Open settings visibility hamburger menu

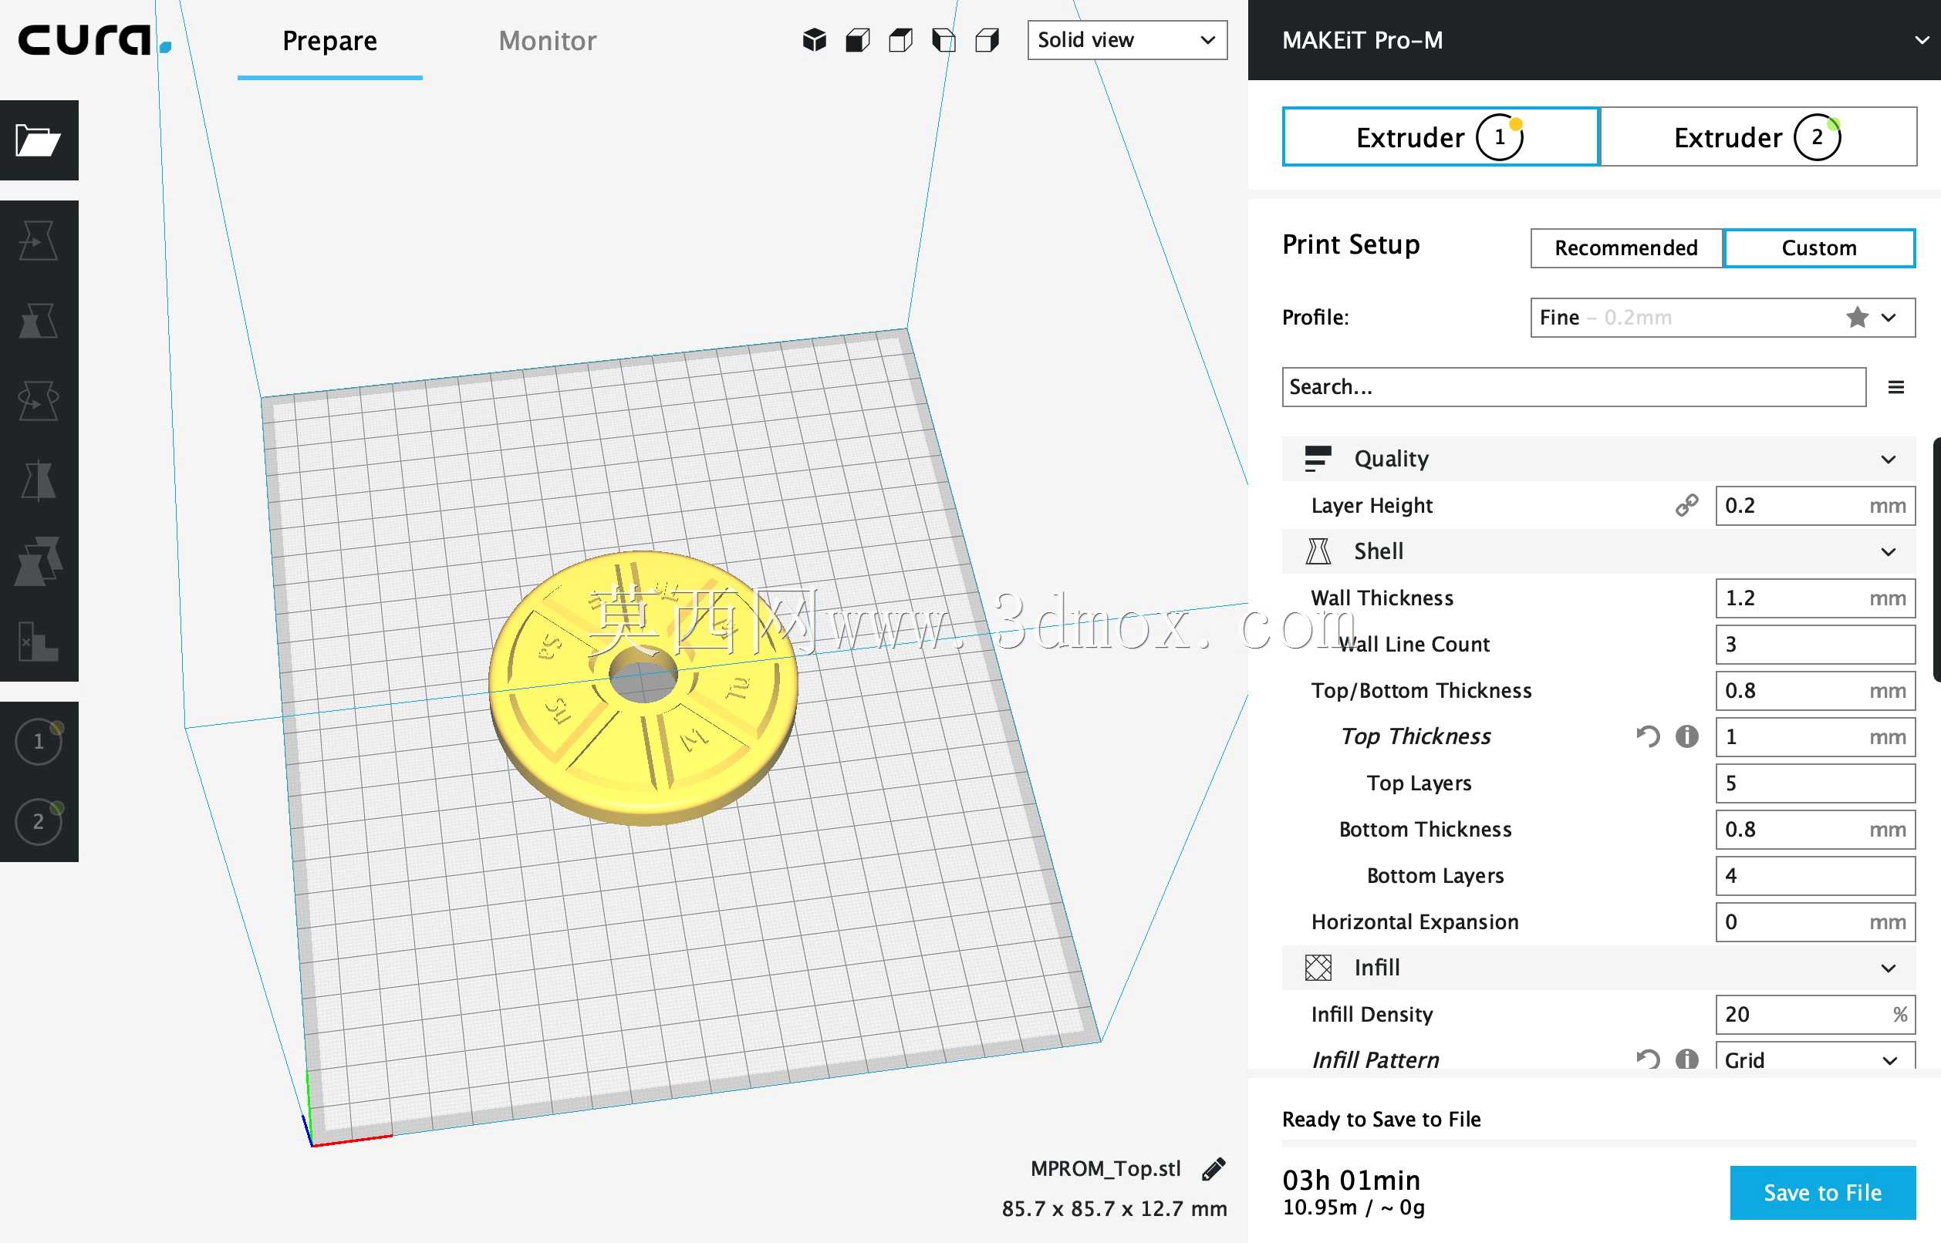tap(1895, 387)
